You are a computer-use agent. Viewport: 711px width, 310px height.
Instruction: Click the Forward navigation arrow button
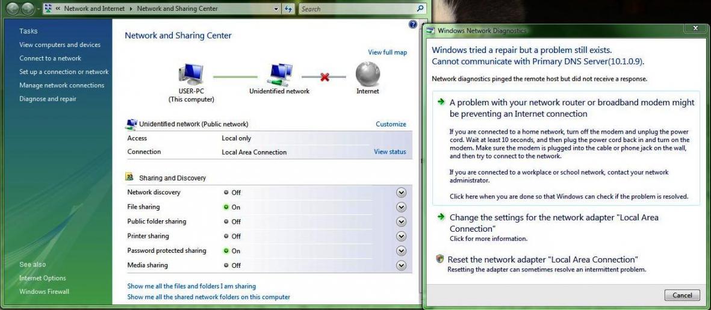point(28,8)
